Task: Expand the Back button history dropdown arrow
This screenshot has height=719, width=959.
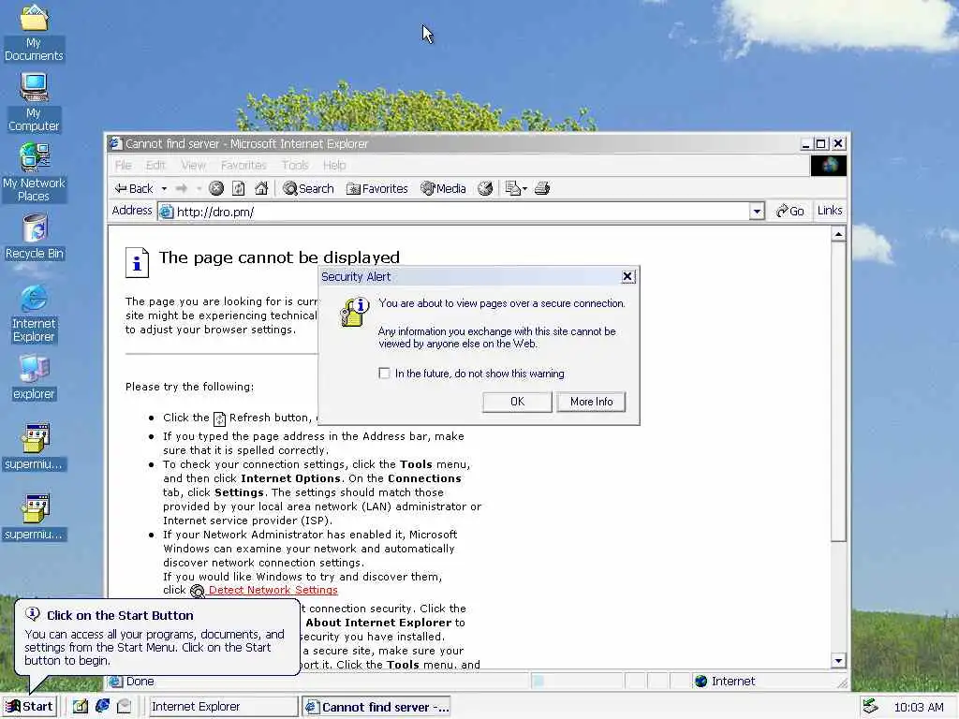Action: coord(164,189)
